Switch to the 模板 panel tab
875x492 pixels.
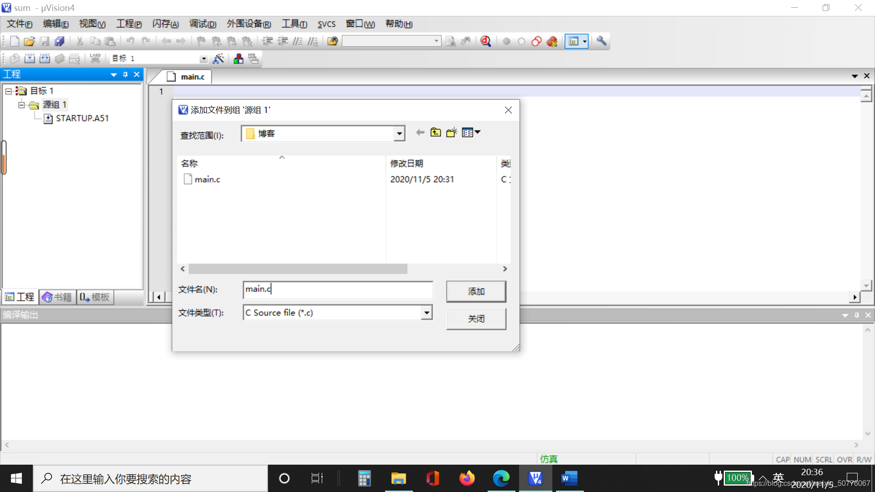point(95,297)
